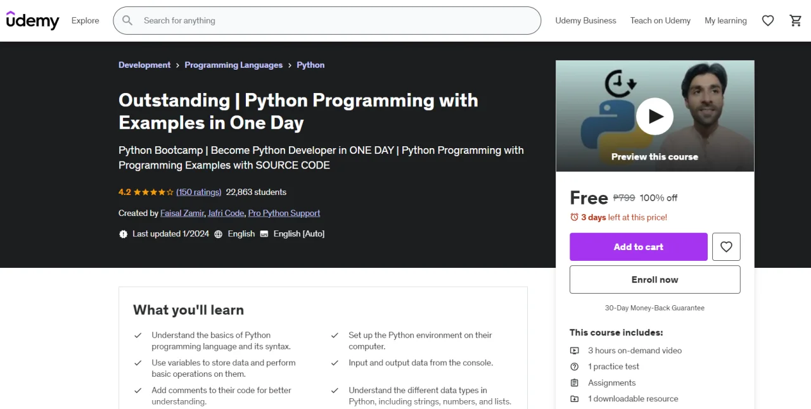Screen dimensions: 811x409
Task: Click the '100% off' discount text
Action: [x=658, y=198]
